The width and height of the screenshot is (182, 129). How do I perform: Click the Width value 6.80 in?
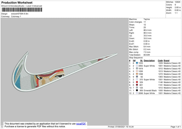pos(177,10)
